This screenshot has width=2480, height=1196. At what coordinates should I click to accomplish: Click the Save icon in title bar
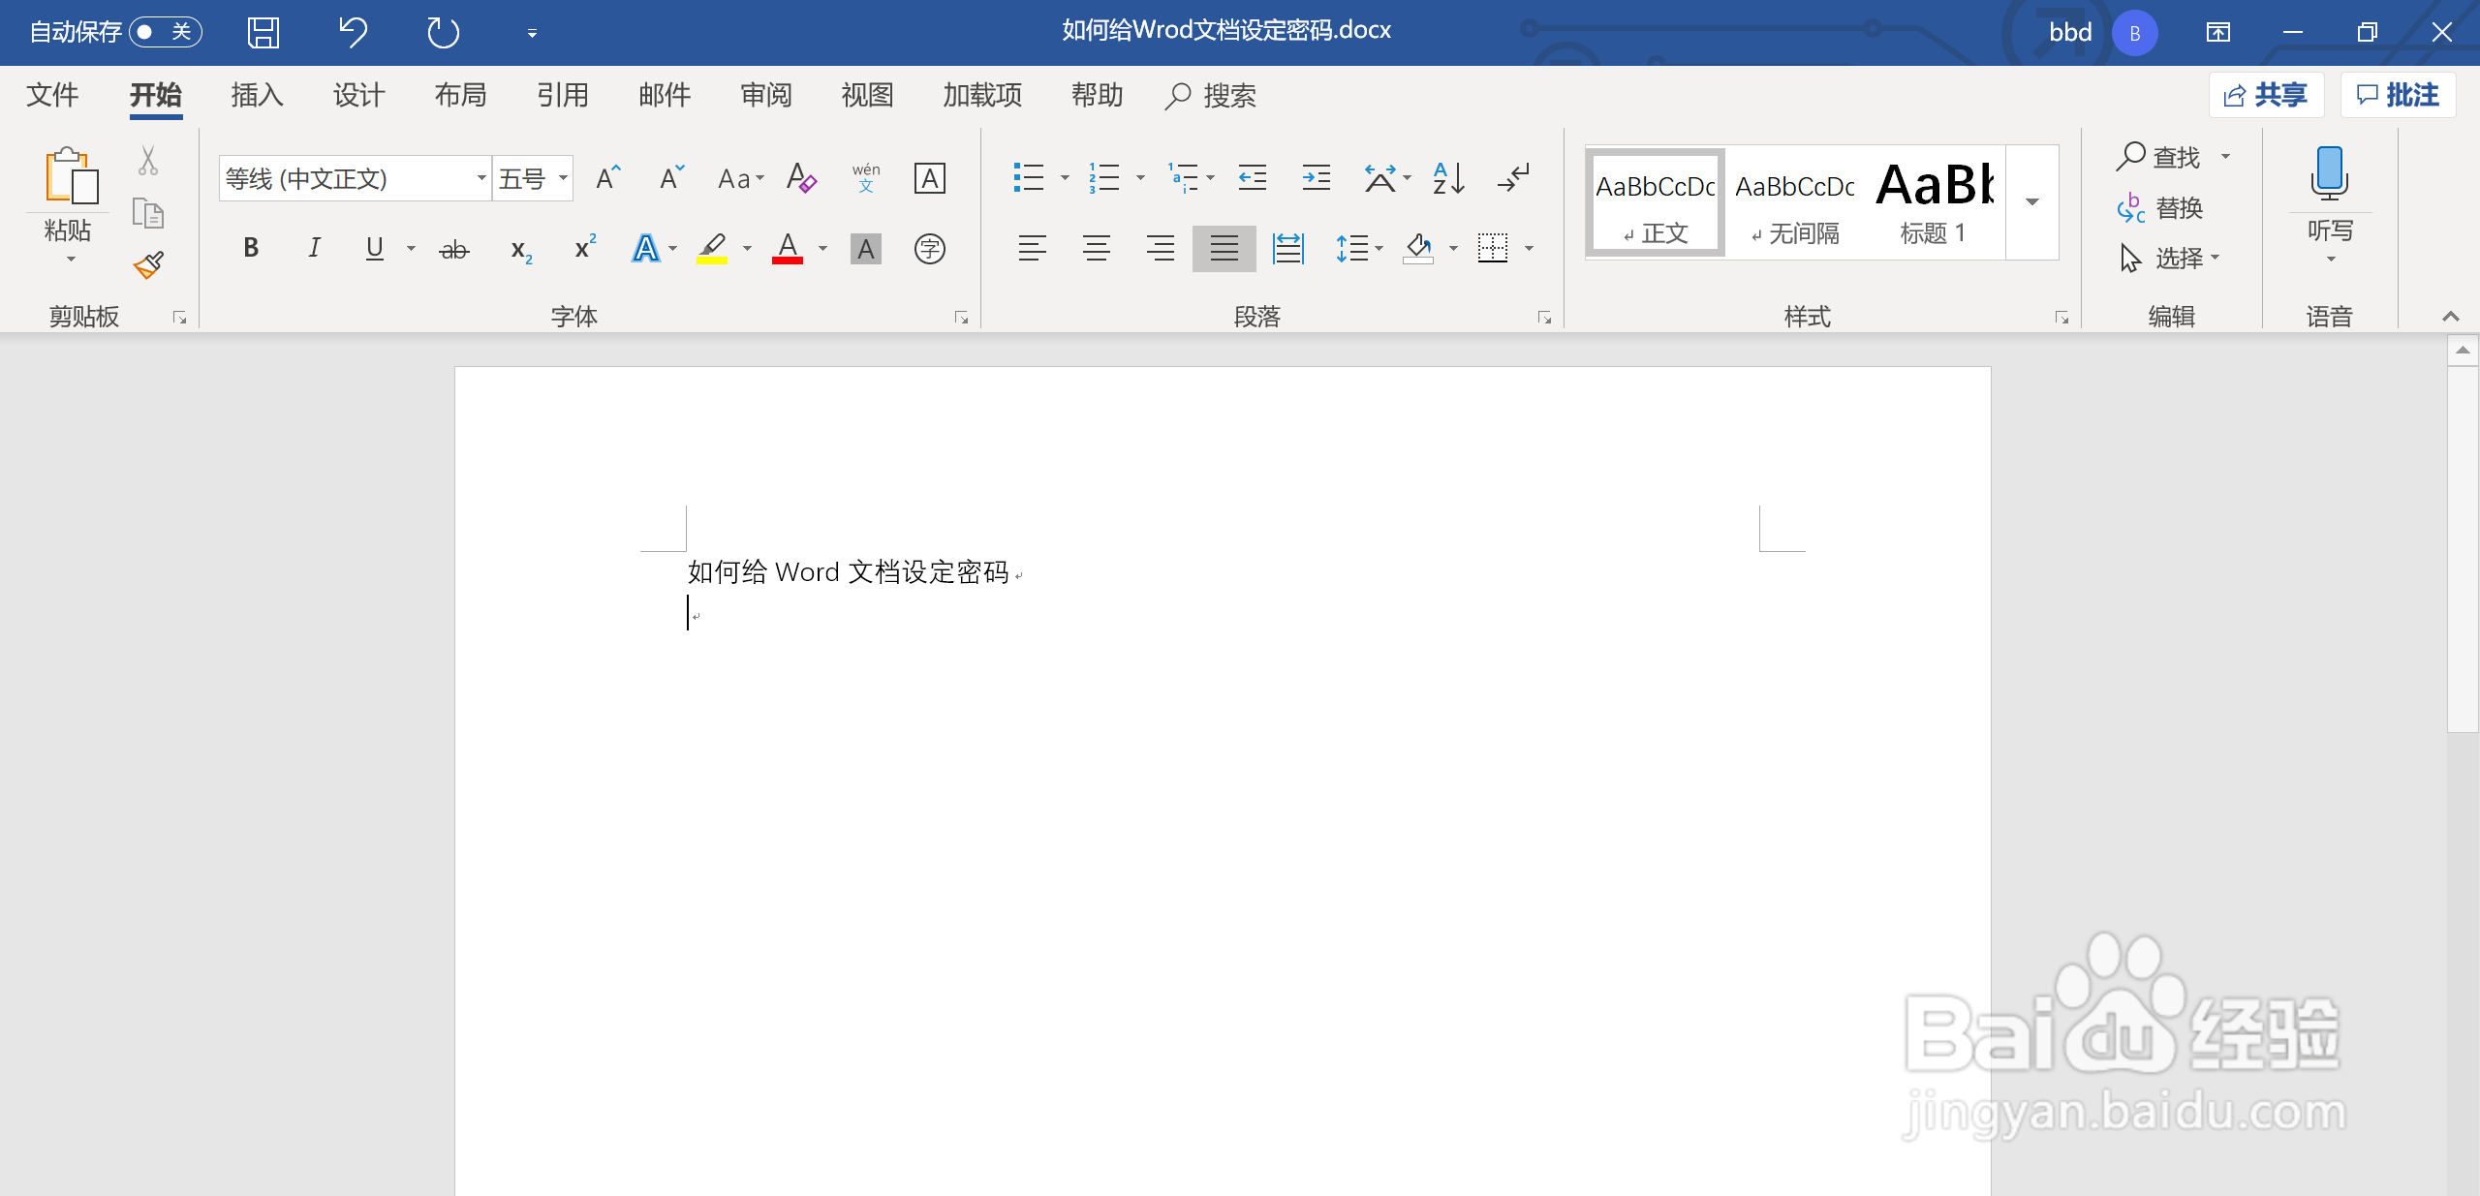pos(263,32)
